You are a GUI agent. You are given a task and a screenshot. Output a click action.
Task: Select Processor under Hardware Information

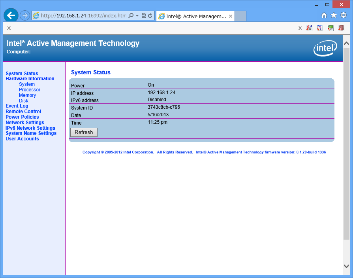pos(30,90)
